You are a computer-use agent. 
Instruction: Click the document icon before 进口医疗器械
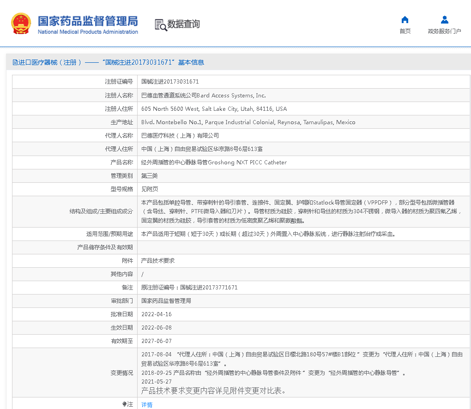(15, 62)
